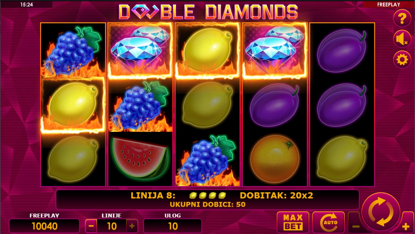Open the settings gear icon
This screenshot has width=415, height=234.
[402, 60]
